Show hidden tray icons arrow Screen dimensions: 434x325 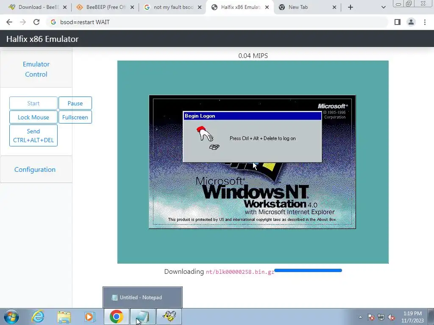(x=360, y=317)
